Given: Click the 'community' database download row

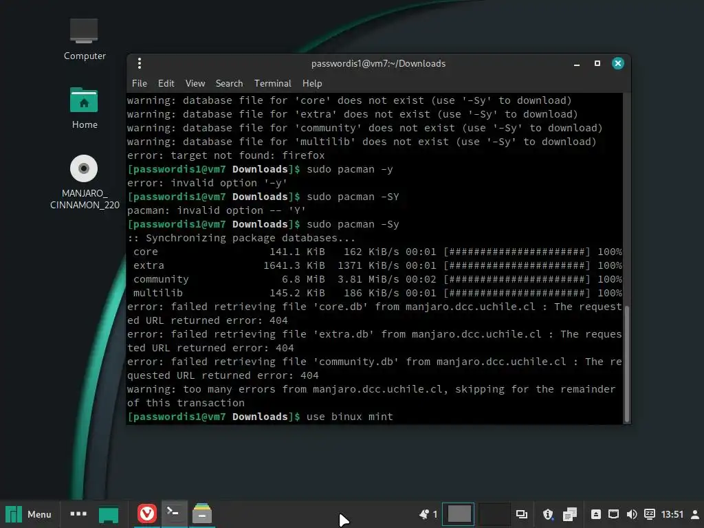Looking at the screenshot, I should coord(377,279).
